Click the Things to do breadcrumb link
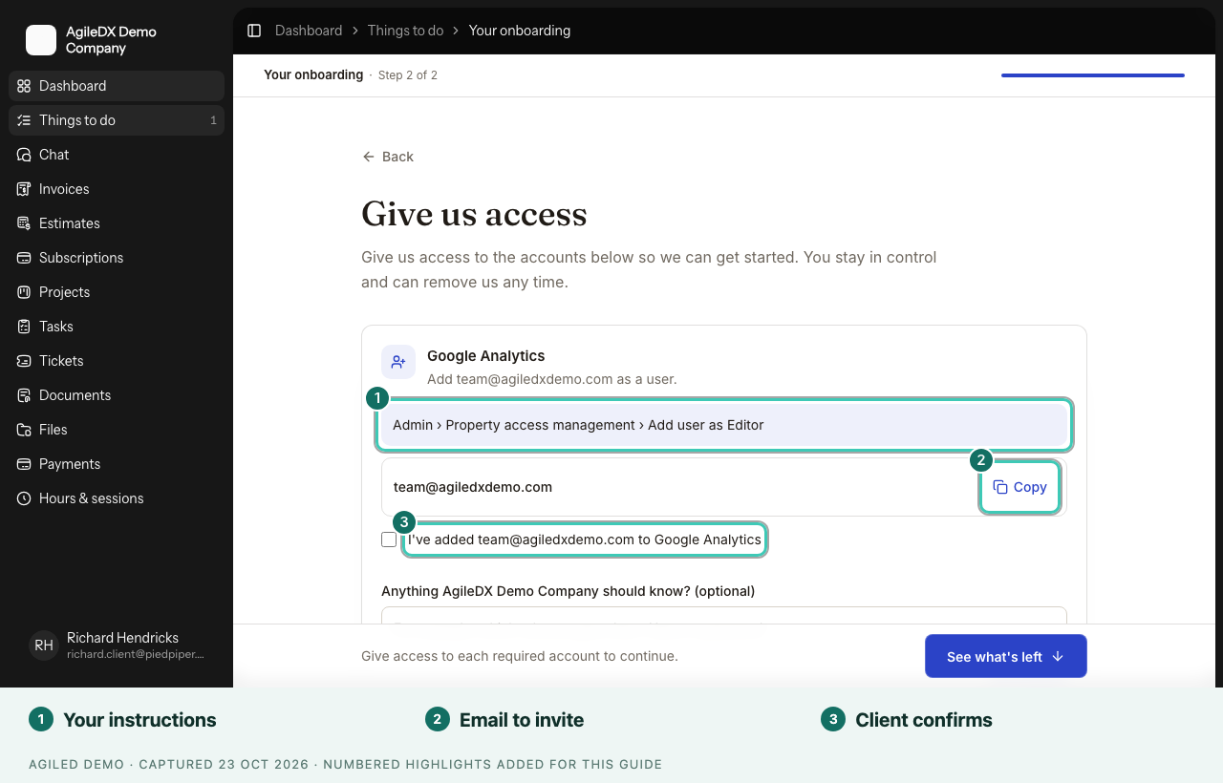 click(405, 31)
